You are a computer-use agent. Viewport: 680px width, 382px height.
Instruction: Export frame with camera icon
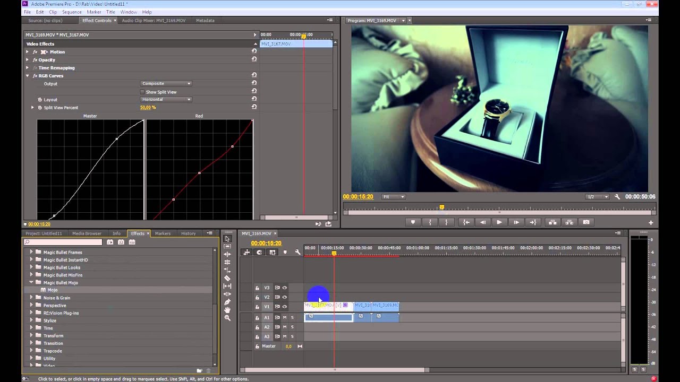click(x=586, y=222)
